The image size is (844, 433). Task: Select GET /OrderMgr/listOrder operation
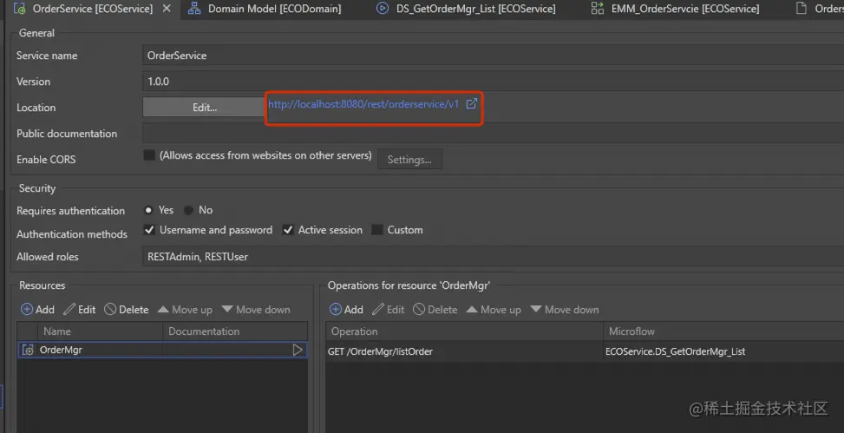click(x=380, y=351)
